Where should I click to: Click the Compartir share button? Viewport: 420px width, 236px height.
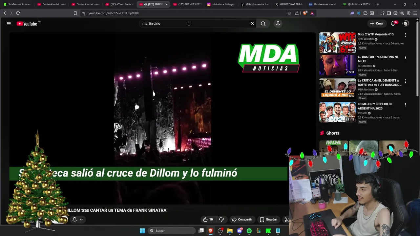(x=242, y=220)
